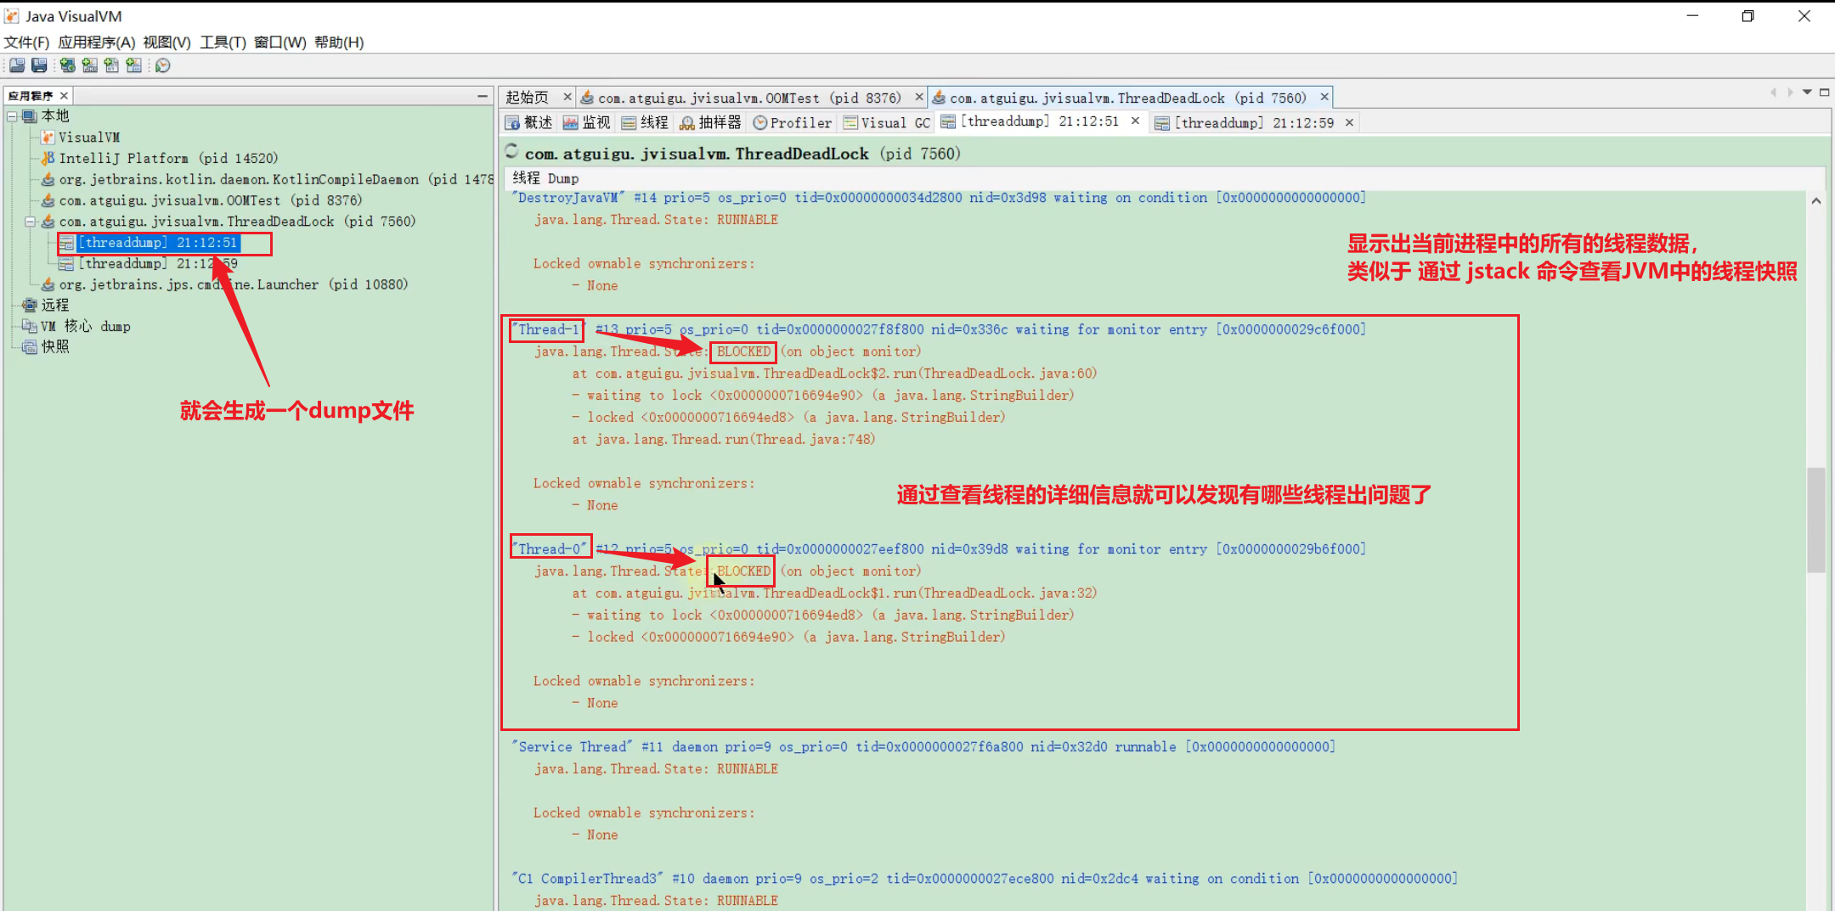
Task: Click the 线程 Dump section label
Action: pyautogui.click(x=546, y=178)
